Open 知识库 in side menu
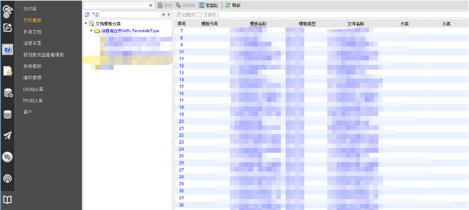This screenshot has height=210, width=469. pos(30,9)
